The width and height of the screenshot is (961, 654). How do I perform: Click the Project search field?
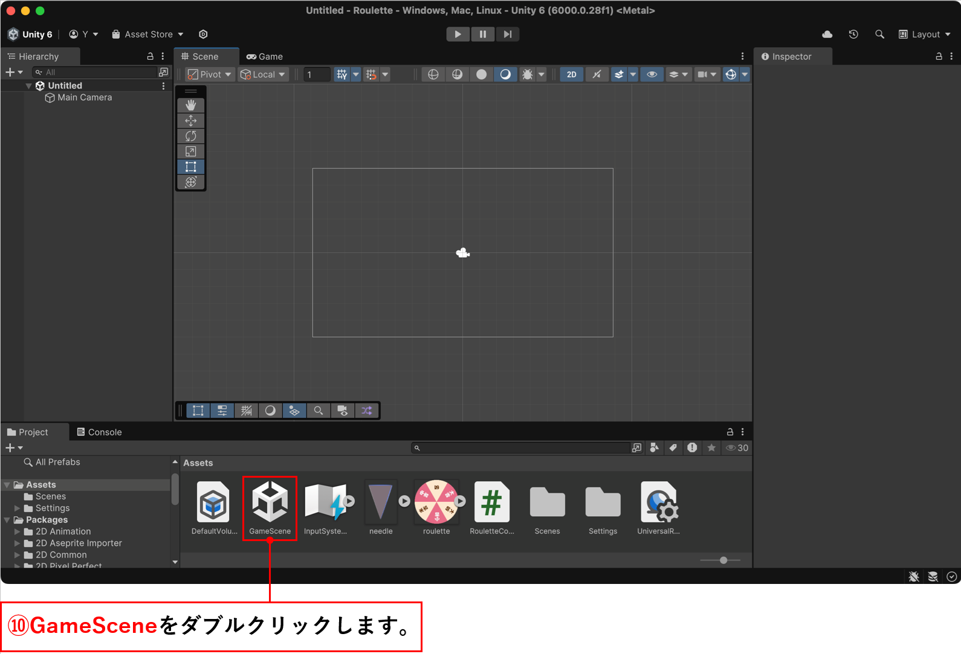pos(520,447)
